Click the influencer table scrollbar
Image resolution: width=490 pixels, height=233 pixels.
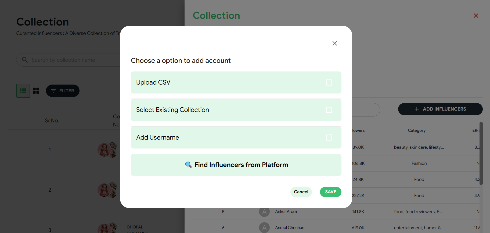click(481, 153)
